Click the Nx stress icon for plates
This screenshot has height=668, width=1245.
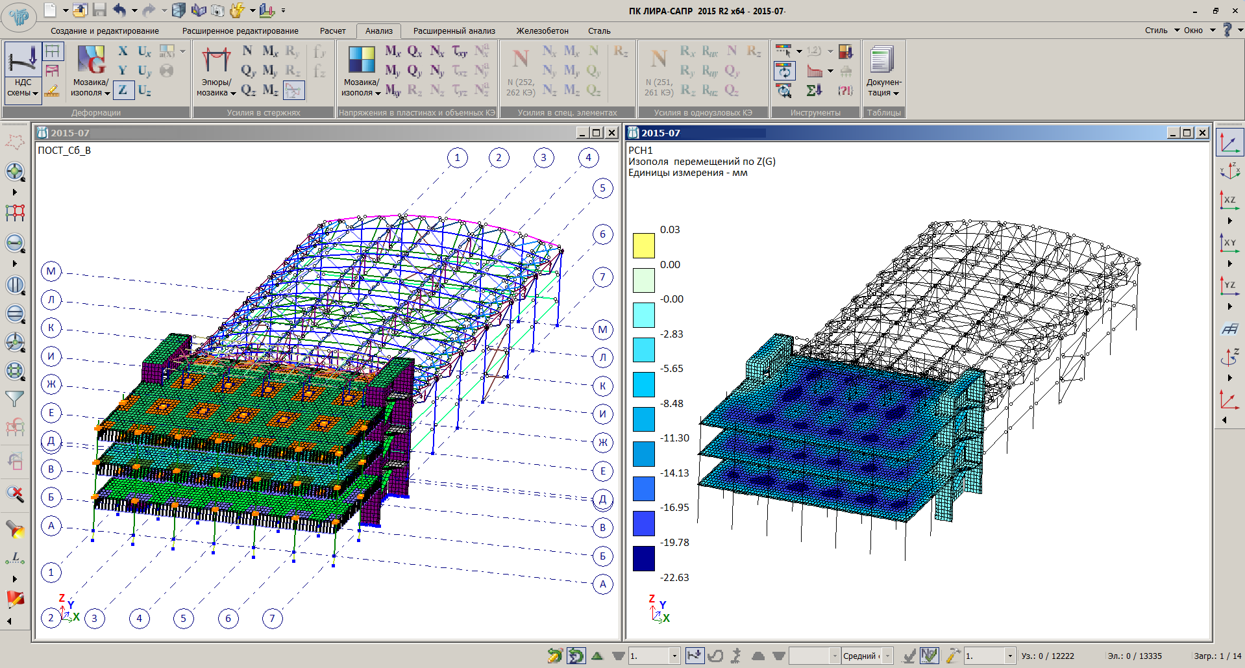pyautogui.click(x=437, y=51)
